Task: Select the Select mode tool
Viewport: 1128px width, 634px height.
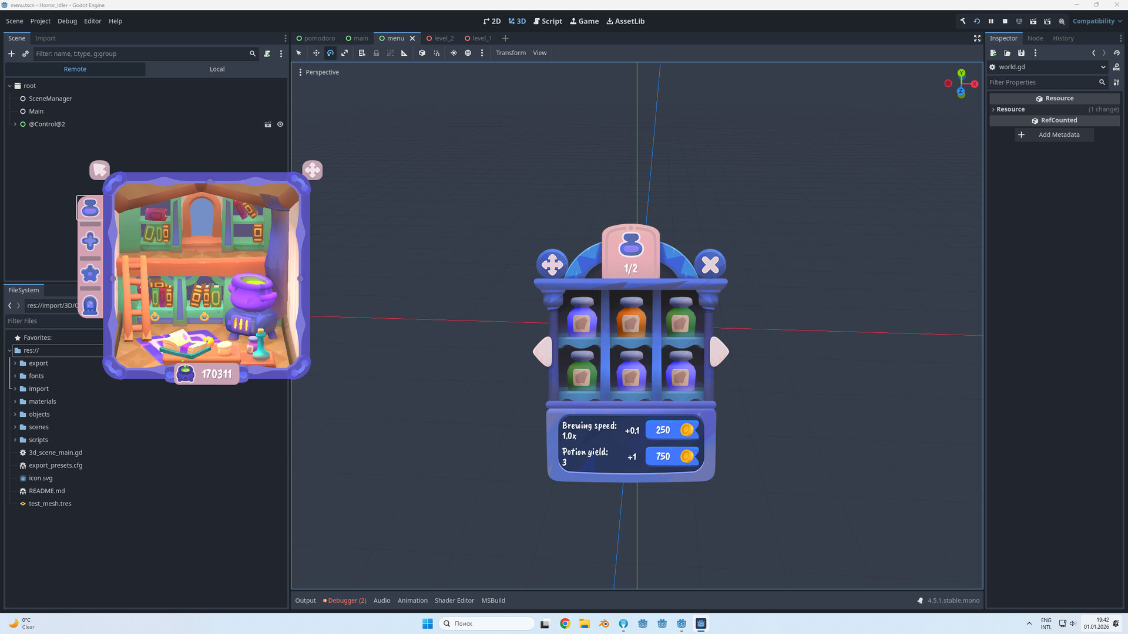Action: (298, 53)
